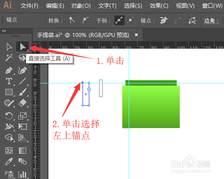Select the Rectangle tool
The height and width of the screenshot is (179, 224).
(x=9, y=92)
